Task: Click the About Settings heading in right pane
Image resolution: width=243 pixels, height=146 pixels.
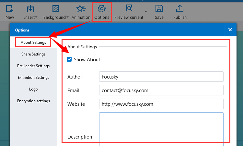Action: coord(82,47)
